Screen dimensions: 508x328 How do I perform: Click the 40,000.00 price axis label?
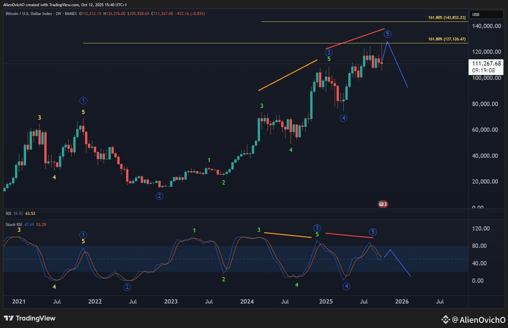point(485,156)
